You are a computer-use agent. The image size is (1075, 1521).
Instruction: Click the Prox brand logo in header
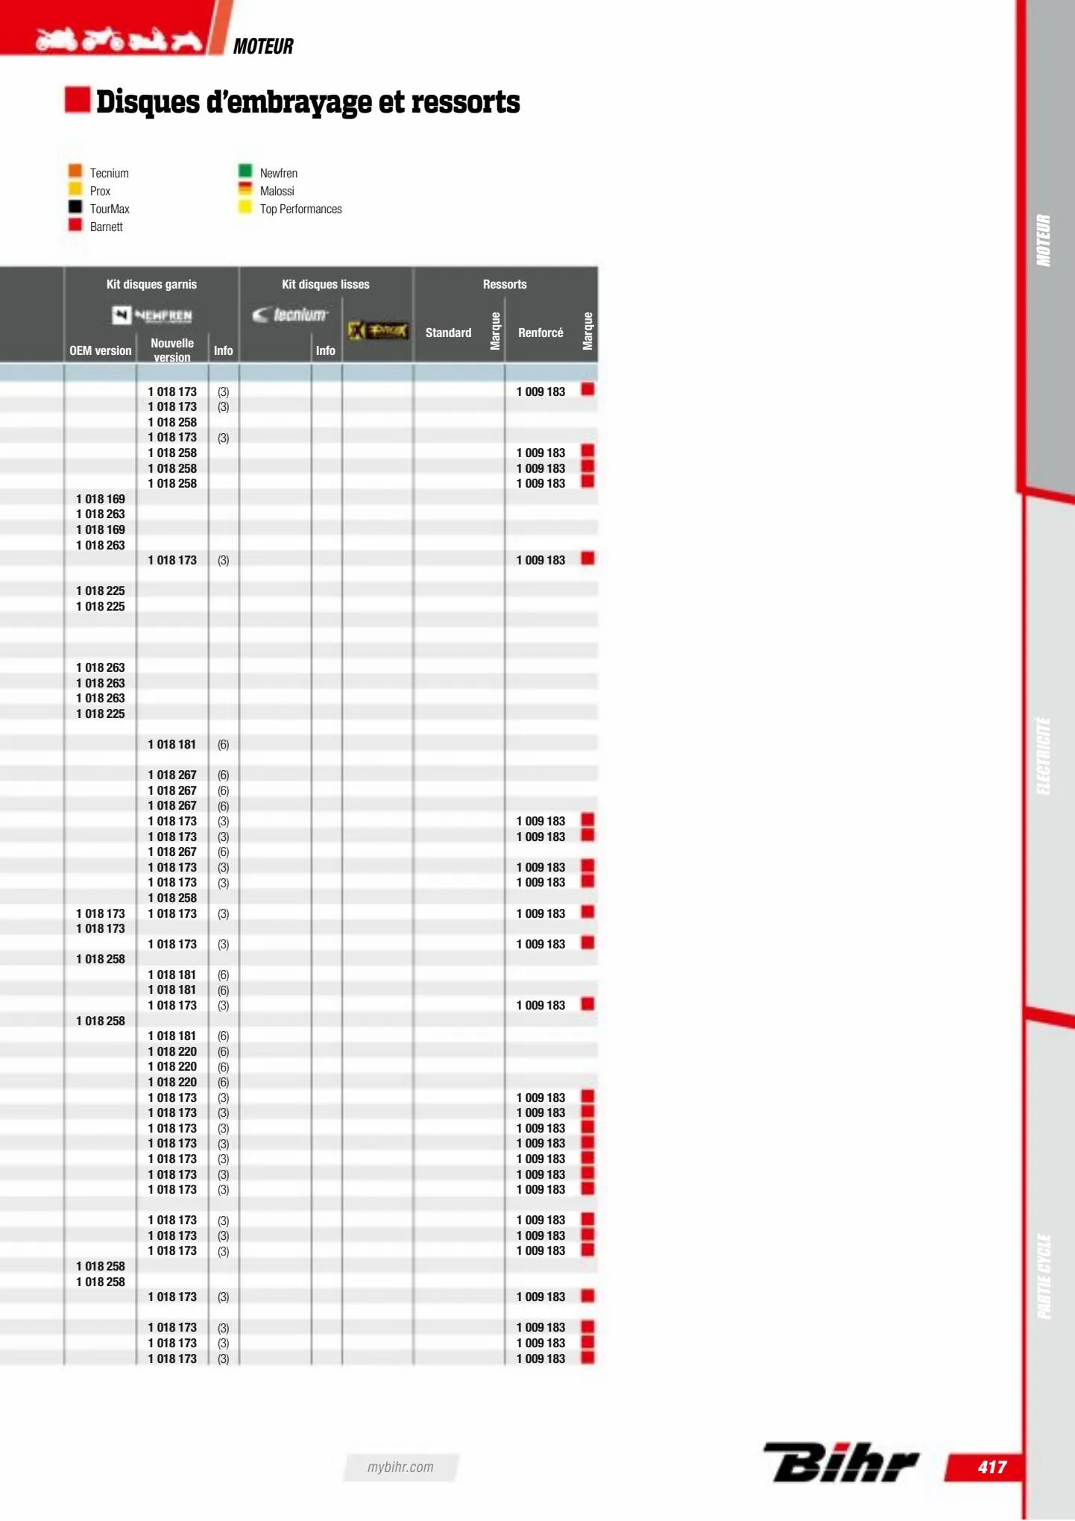378,330
